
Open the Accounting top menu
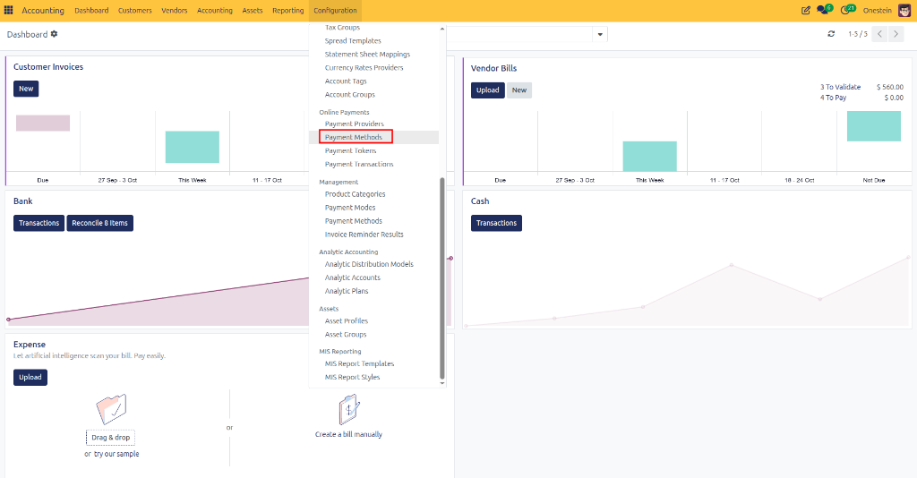click(x=215, y=11)
